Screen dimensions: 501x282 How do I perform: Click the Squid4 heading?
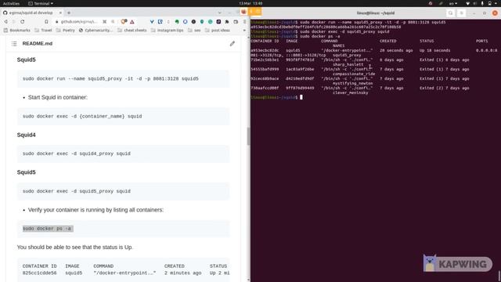(x=26, y=135)
